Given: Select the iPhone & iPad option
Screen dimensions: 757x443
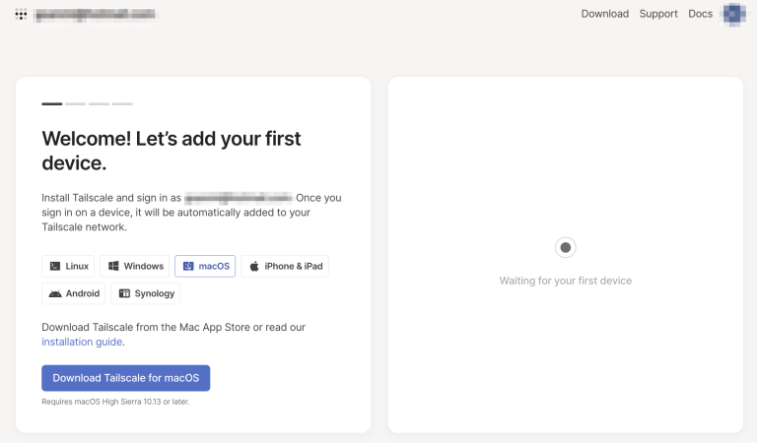Looking at the screenshot, I should (x=285, y=266).
